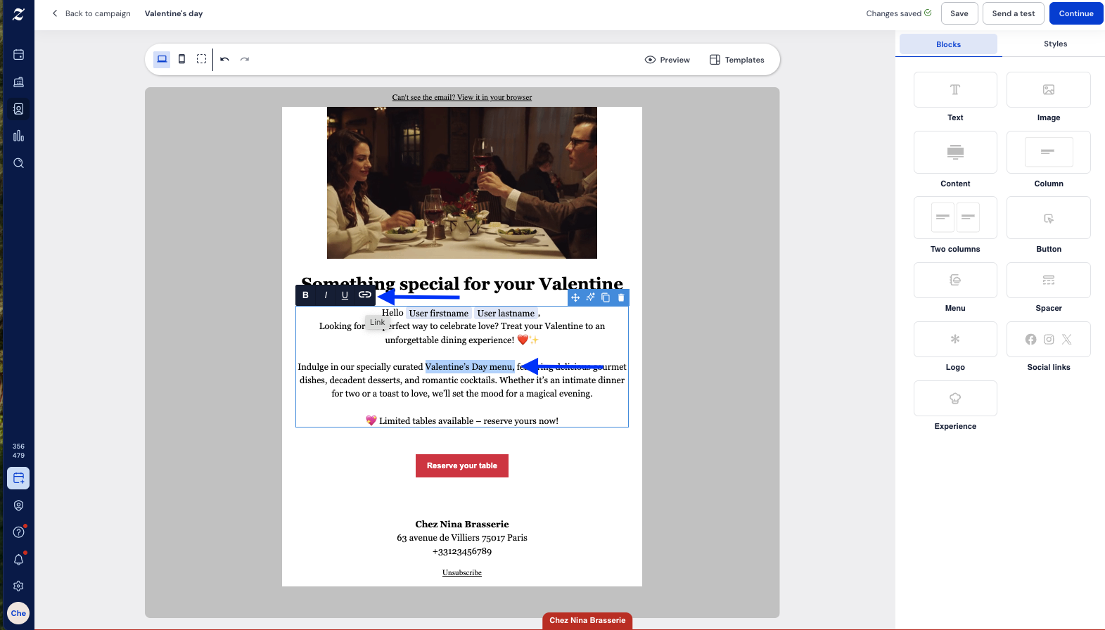
Task: Underline the selected text
Action: click(345, 295)
